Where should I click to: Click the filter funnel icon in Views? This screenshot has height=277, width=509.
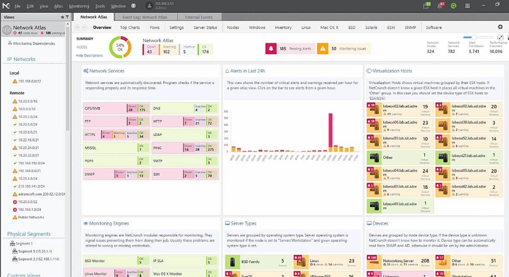67,17
